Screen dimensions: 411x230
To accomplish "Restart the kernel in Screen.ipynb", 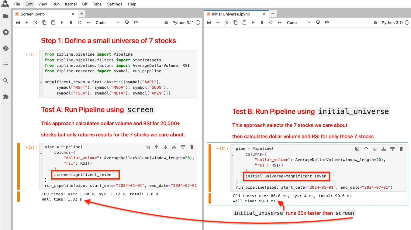I will point(80,22).
